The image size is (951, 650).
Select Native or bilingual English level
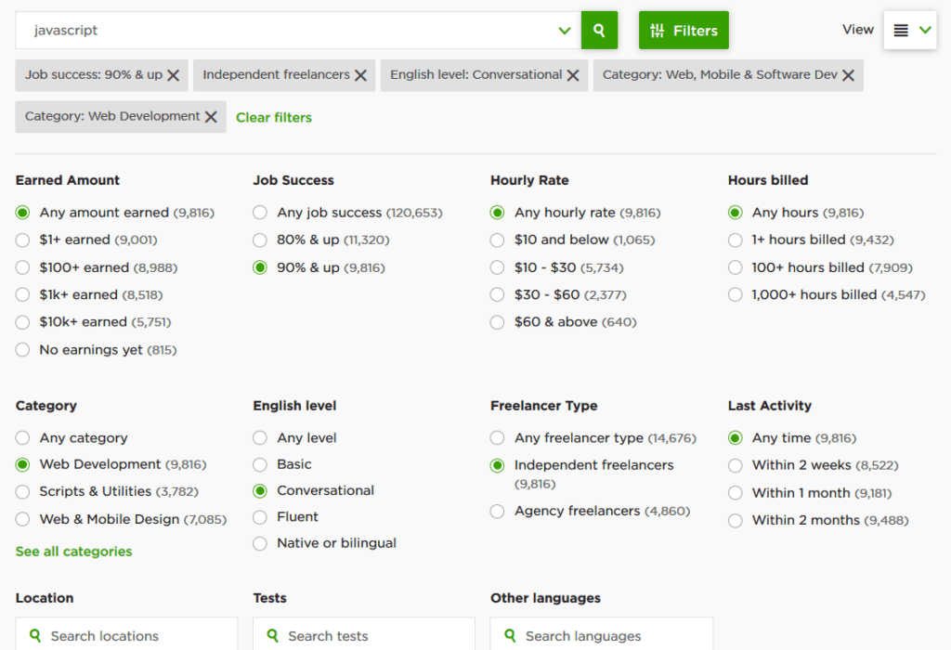(x=260, y=543)
